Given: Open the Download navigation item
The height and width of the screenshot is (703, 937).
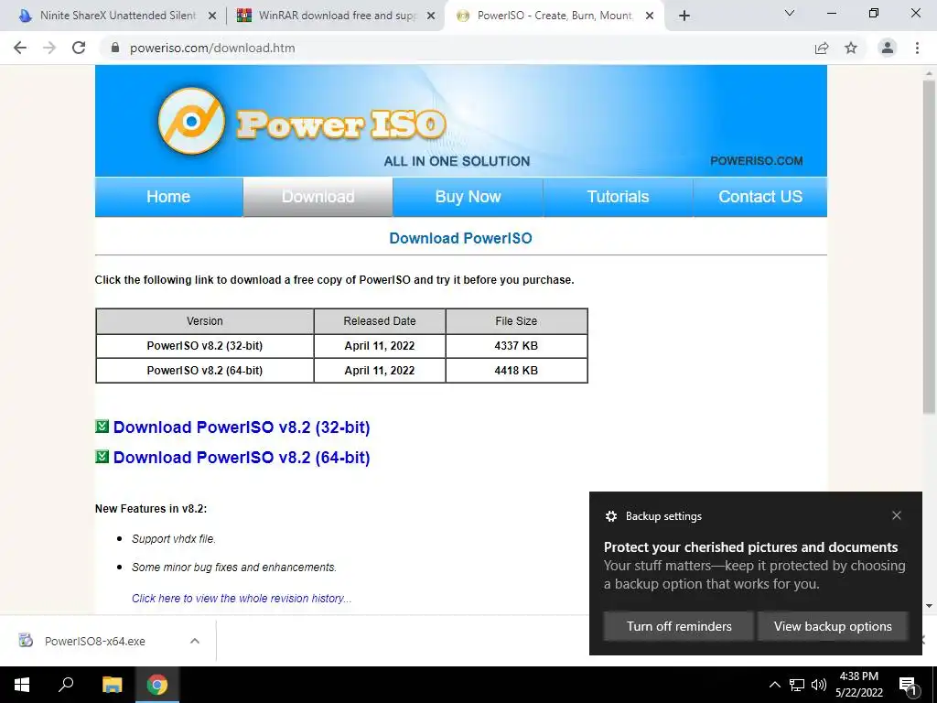Looking at the screenshot, I should coord(318,197).
